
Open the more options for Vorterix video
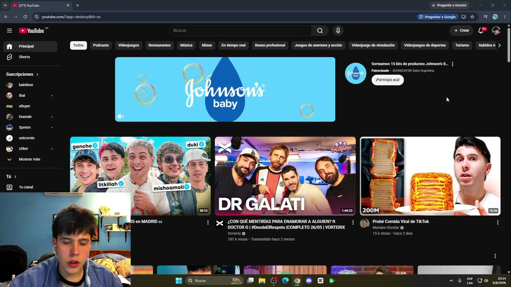coord(353,222)
